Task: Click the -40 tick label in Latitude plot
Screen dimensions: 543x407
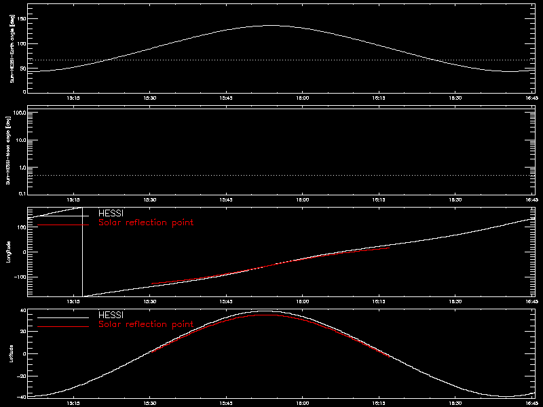Action: [22, 397]
